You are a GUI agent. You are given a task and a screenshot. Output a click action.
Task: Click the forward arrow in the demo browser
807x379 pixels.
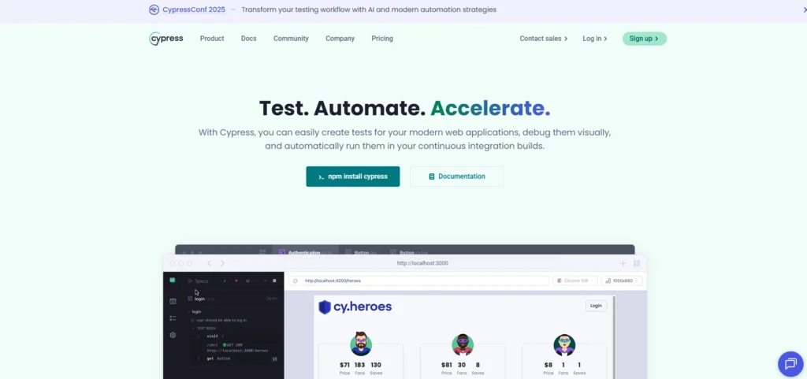tap(222, 263)
